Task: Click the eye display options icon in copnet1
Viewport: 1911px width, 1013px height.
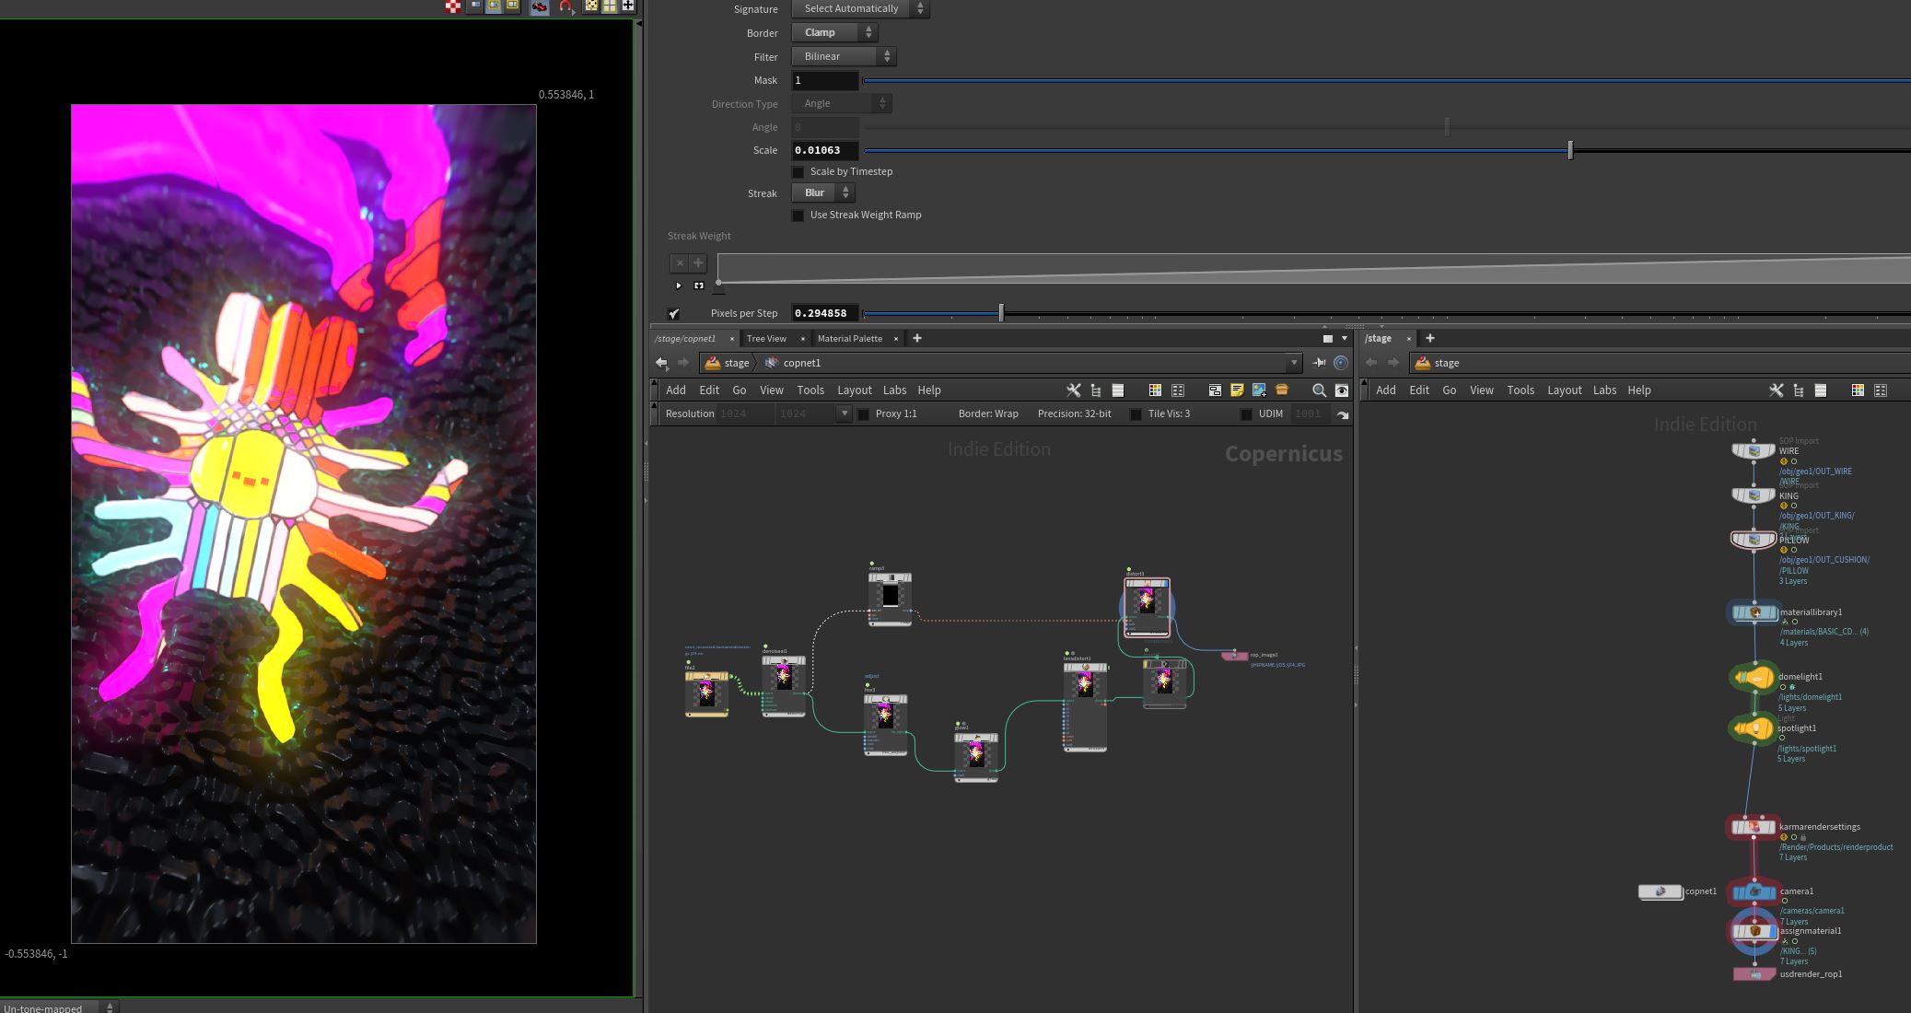Action: click(x=1342, y=390)
